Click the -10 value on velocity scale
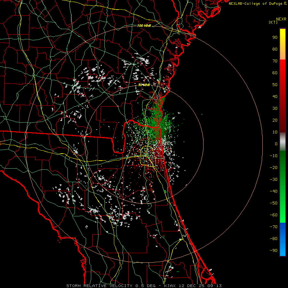 pos(274,156)
